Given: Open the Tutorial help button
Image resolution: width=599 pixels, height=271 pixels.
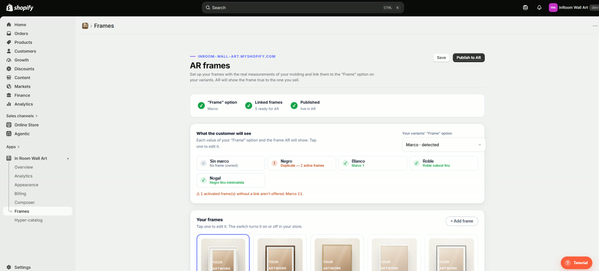Looking at the screenshot, I should 576,263.
